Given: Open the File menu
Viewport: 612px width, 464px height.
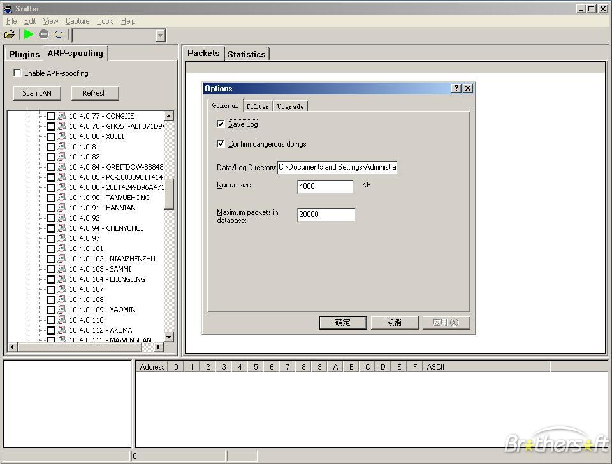Looking at the screenshot, I should tap(11, 21).
